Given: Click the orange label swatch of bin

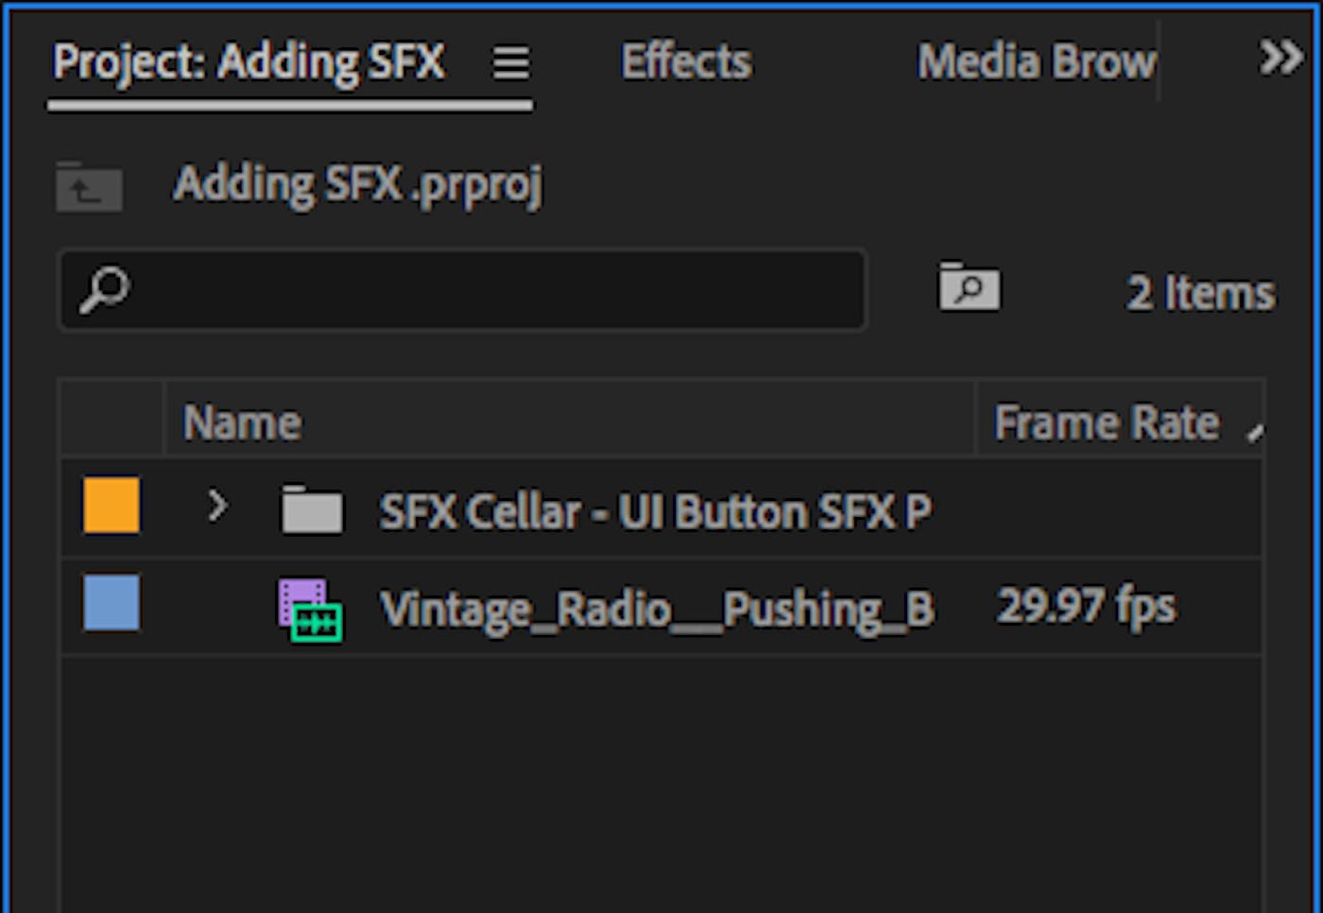Looking at the screenshot, I should 112,506.
